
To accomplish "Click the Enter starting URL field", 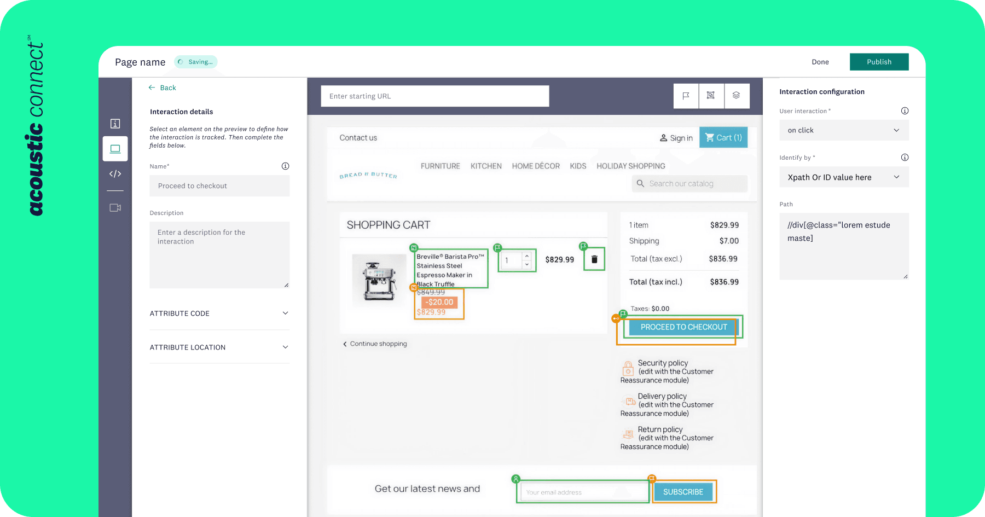I will [x=434, y=96].
